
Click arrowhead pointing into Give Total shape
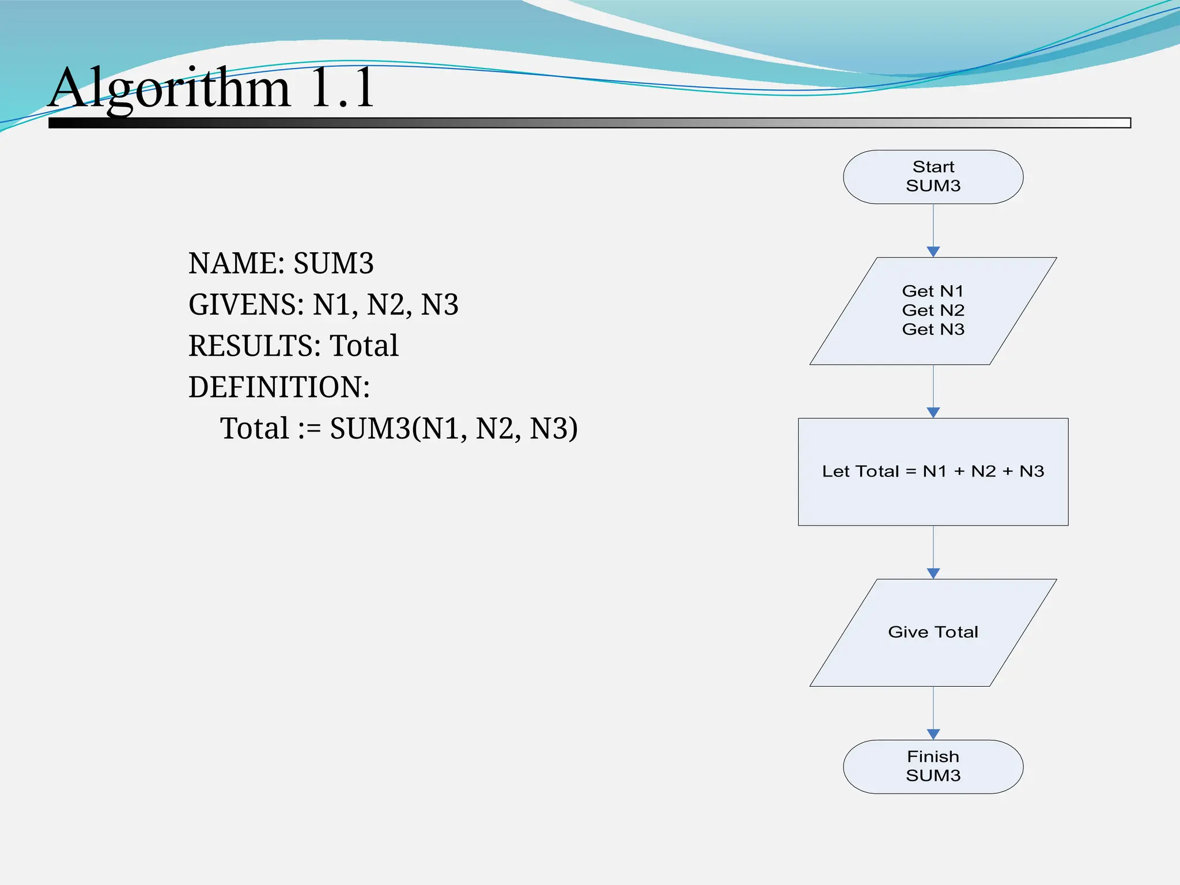(933, 573)
